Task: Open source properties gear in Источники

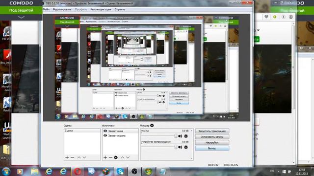Action: pos(116,157)
